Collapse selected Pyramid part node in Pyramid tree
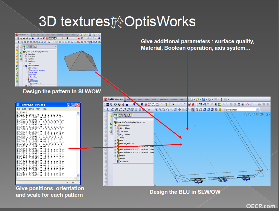Image resolution: width=279 pixels, height=211 pixels. pos(24,66)
